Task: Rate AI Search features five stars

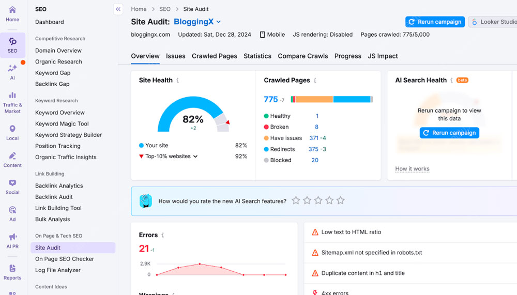Action: click(x=341, y=200)
